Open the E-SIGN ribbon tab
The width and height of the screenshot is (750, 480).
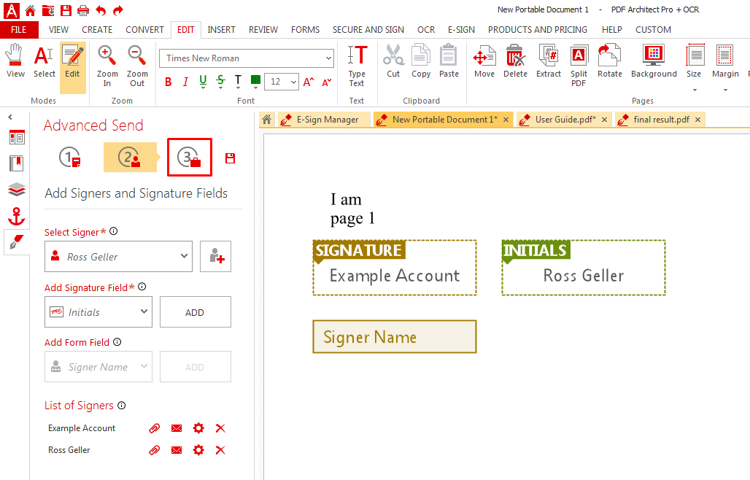tap(461, 30)
